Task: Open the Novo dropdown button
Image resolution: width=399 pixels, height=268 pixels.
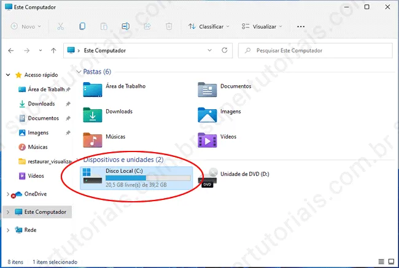Action: click(x=26, y=26)
